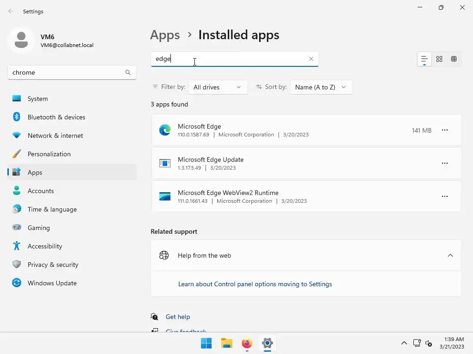473x354 pixels.
Task: Open the Sort by Name dropdown
Action: (321, 87)
